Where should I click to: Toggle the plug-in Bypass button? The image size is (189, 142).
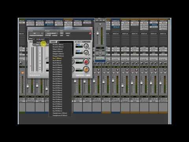coord(68,33)
